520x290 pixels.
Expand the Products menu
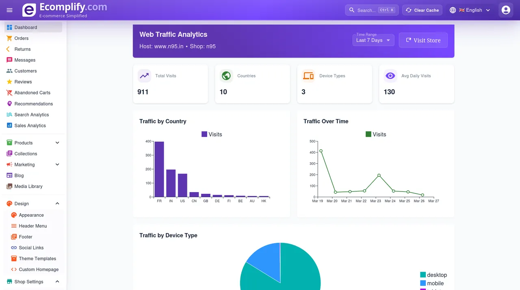pyautogui.click(x=57, y=143)
